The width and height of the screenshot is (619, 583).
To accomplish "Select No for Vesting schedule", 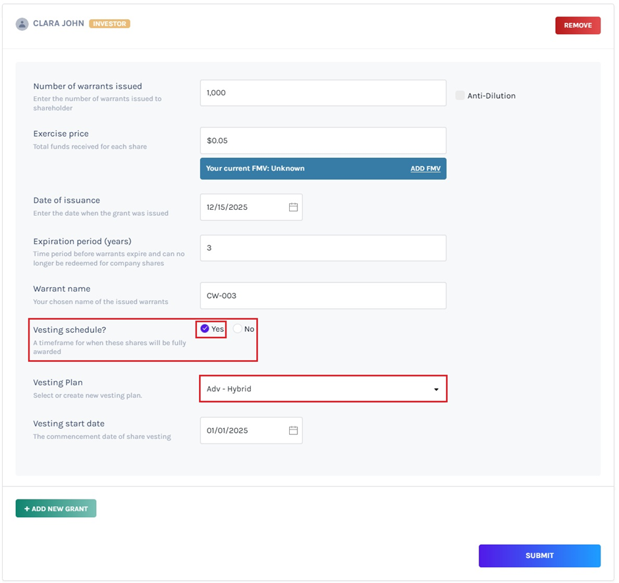I will pyautogui.click(x=238, y=329).
